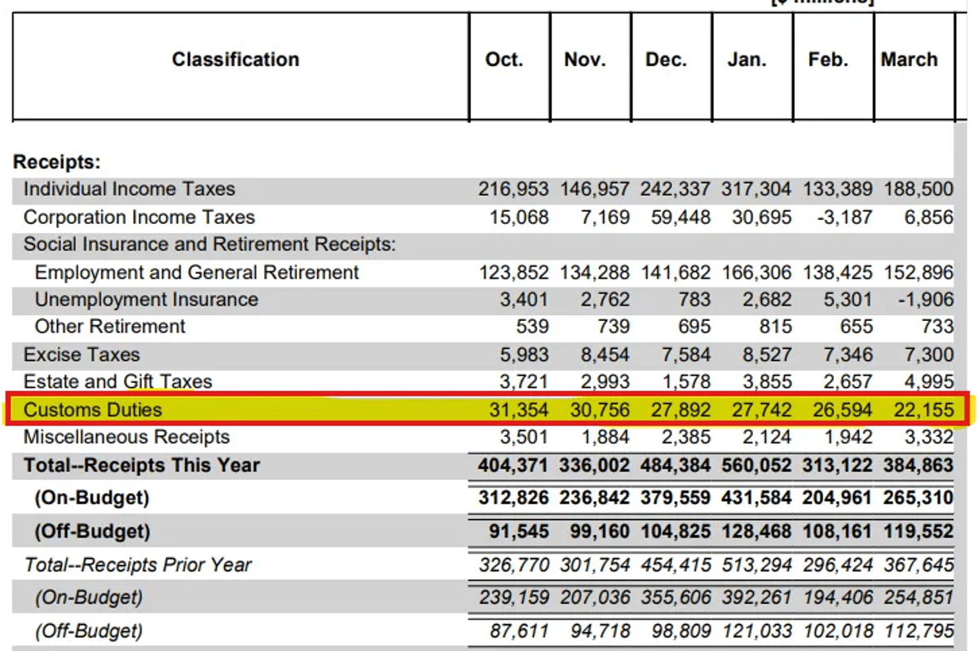Click prior year On-Budget March value 254,851
This screenshot has height=651, width=978.
point(919,597)
